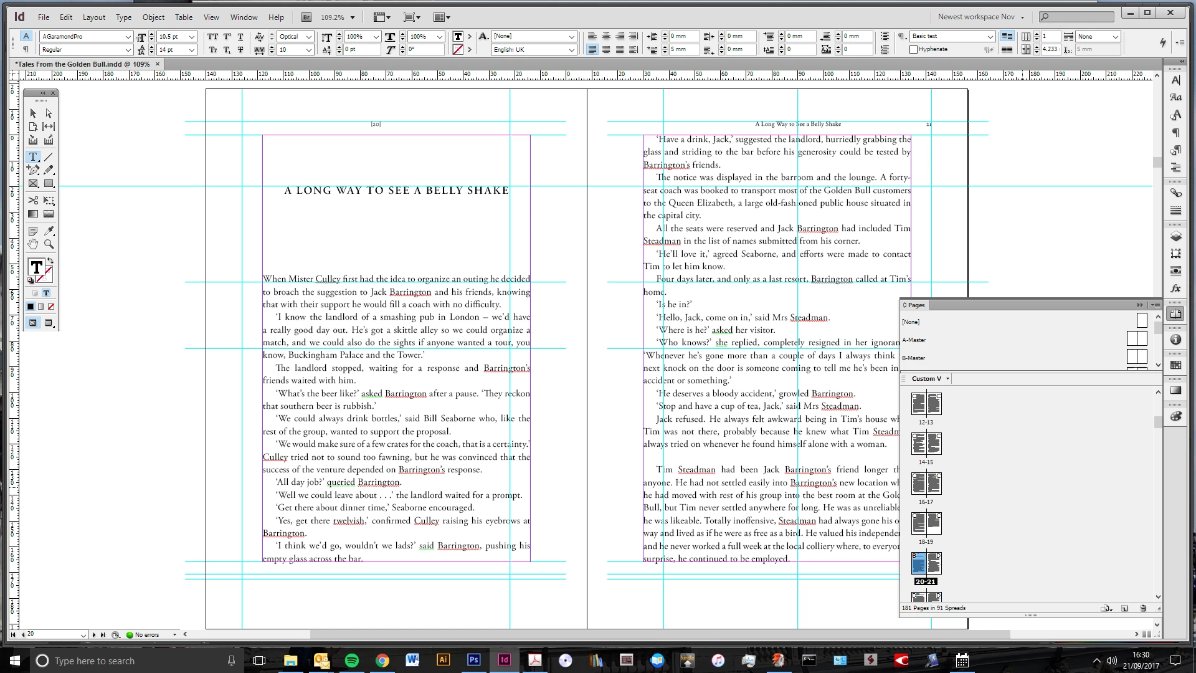
Task: Open the Layout menu
Action: [94, 17]
